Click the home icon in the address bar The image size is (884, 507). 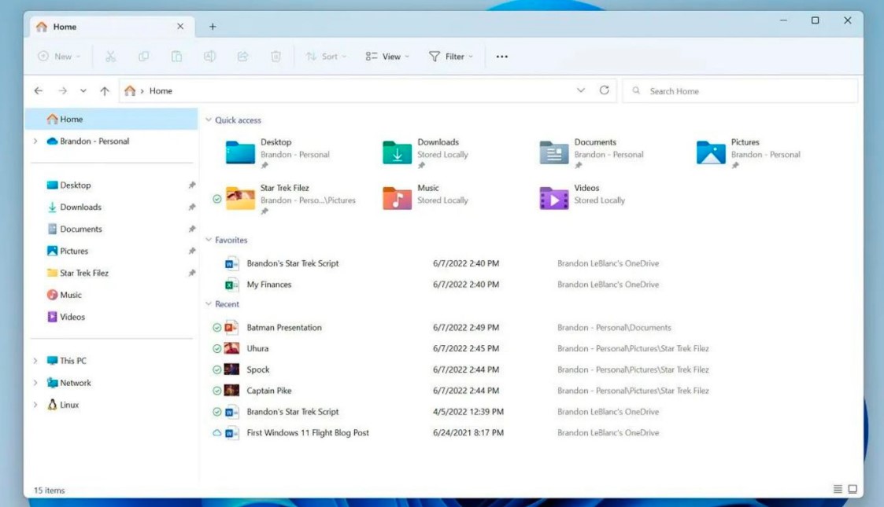(x=130, y=90)
